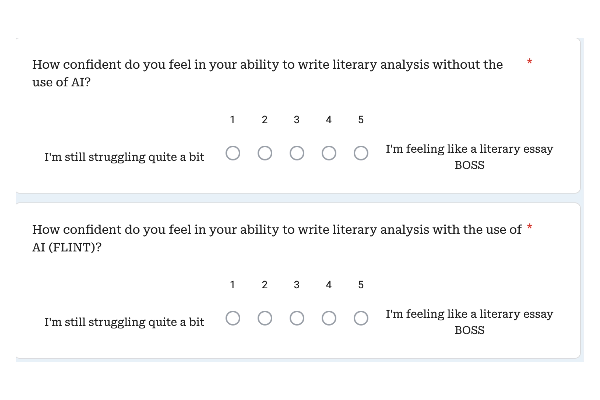Viewport: 600px width, 400px height.
Task: Click the red required asterisk on the FLINT question
Action: click(x=529, y=227)
